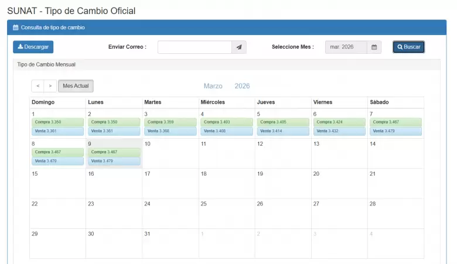457x264 pixels.
Task: Click the send email paper plane icon
Action: coord(239,47)
